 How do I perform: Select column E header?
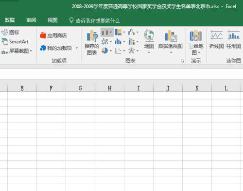[22, 88]
